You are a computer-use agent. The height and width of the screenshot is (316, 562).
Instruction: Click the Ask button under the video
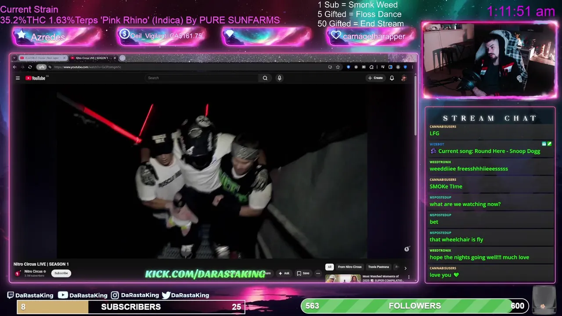(284, 273)
